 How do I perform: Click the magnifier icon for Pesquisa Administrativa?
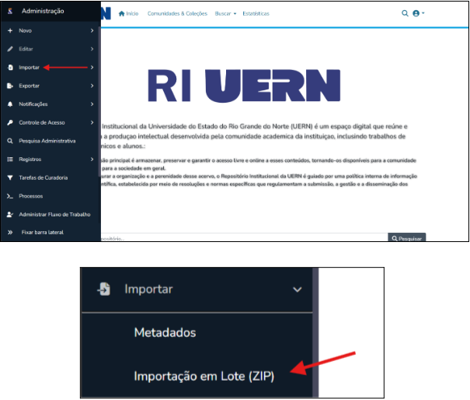(x=10, y=141)
